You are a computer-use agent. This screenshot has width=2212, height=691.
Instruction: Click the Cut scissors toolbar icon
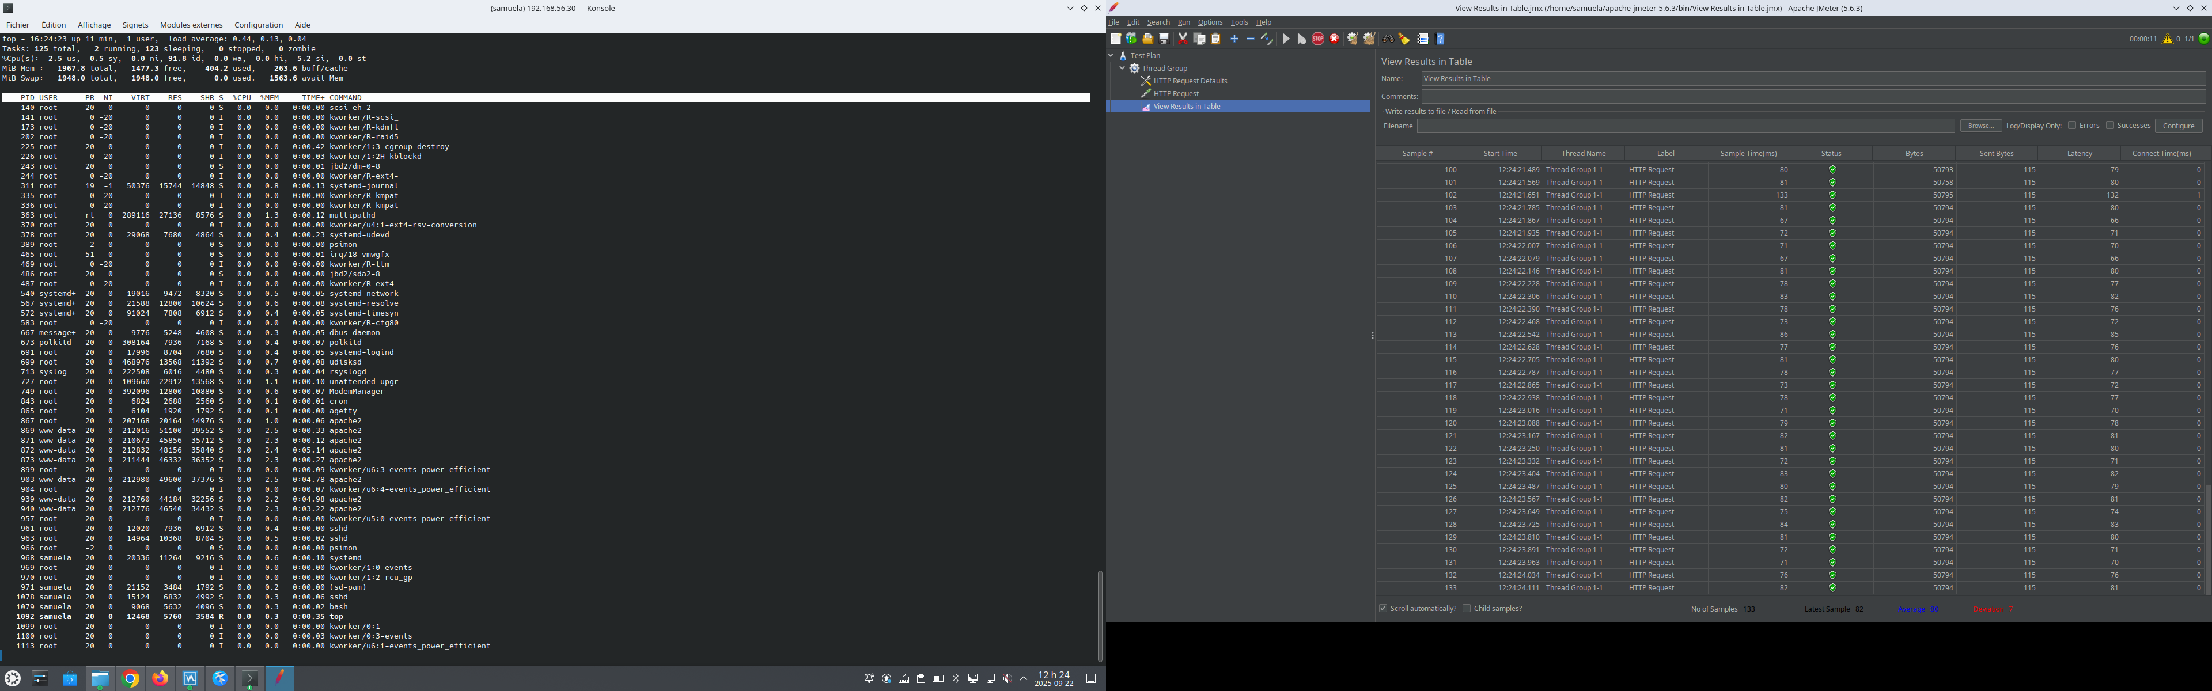click(x=1183, y=39)
